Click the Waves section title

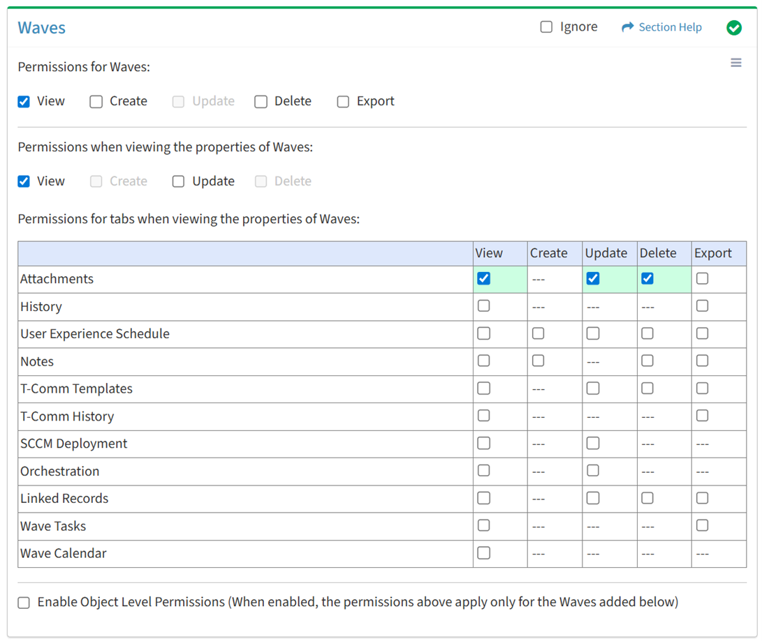pos(42,28)
